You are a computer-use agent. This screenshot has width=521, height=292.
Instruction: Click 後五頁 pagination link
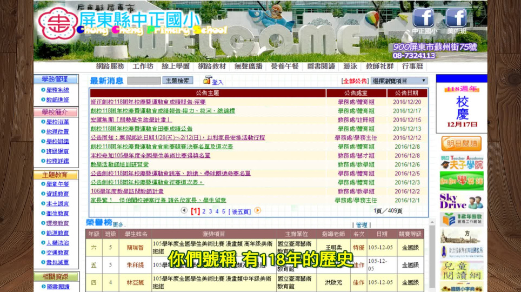pyautogui.click(x=239, y=212)
